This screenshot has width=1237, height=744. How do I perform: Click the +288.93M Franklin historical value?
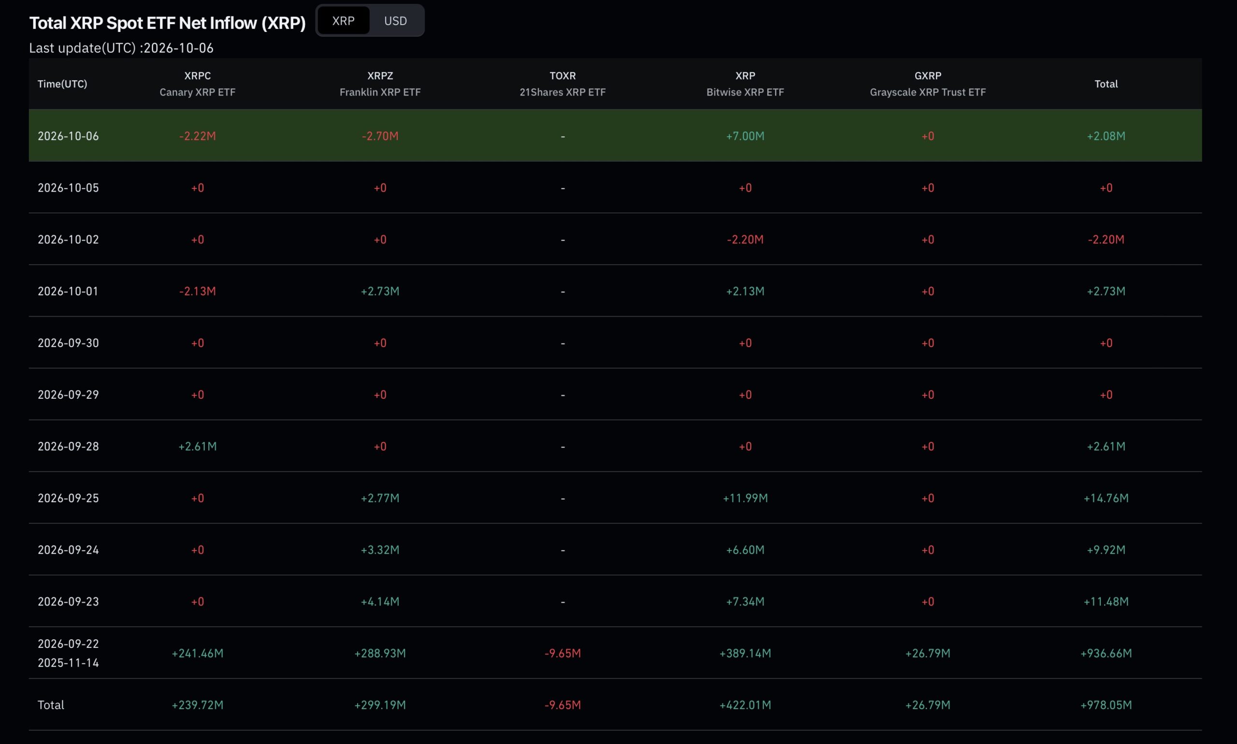(380, 653)
